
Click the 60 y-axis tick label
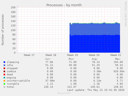coord(14,39)
